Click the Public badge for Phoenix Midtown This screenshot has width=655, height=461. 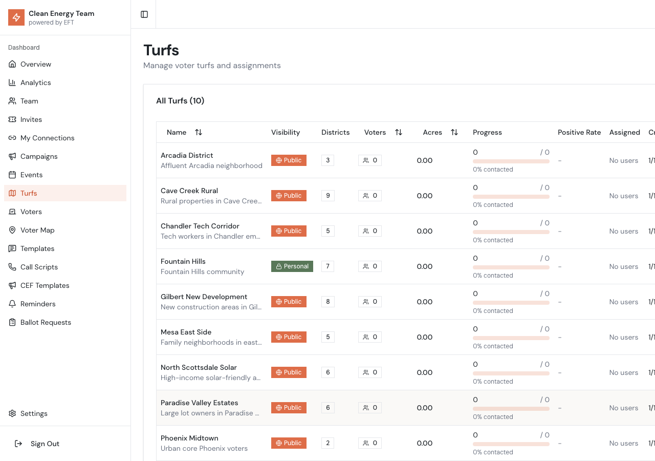pos(289,443)
